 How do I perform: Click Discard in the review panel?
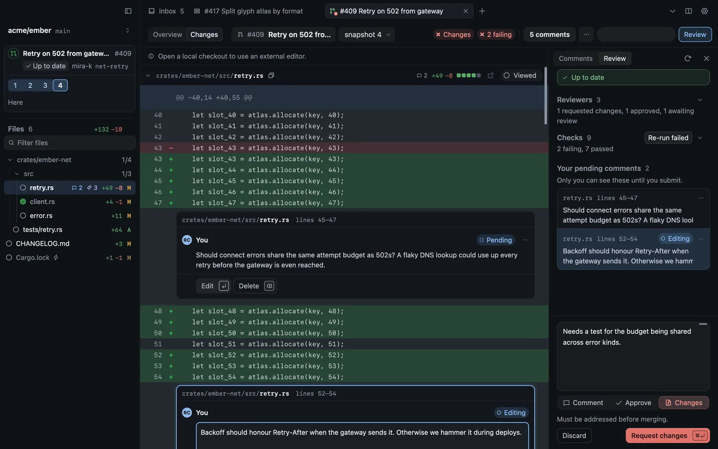(x=574, y=436)
